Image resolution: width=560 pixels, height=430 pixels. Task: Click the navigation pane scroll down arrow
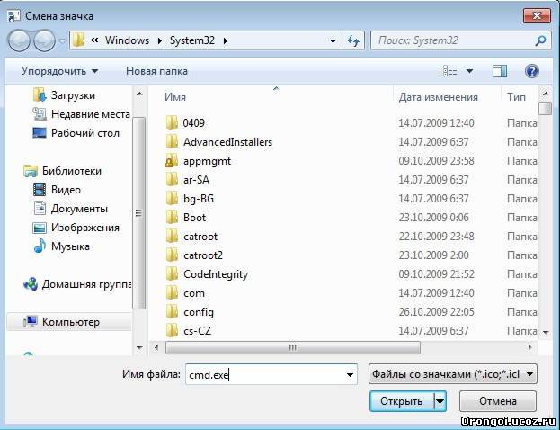(x=139, y=347)
